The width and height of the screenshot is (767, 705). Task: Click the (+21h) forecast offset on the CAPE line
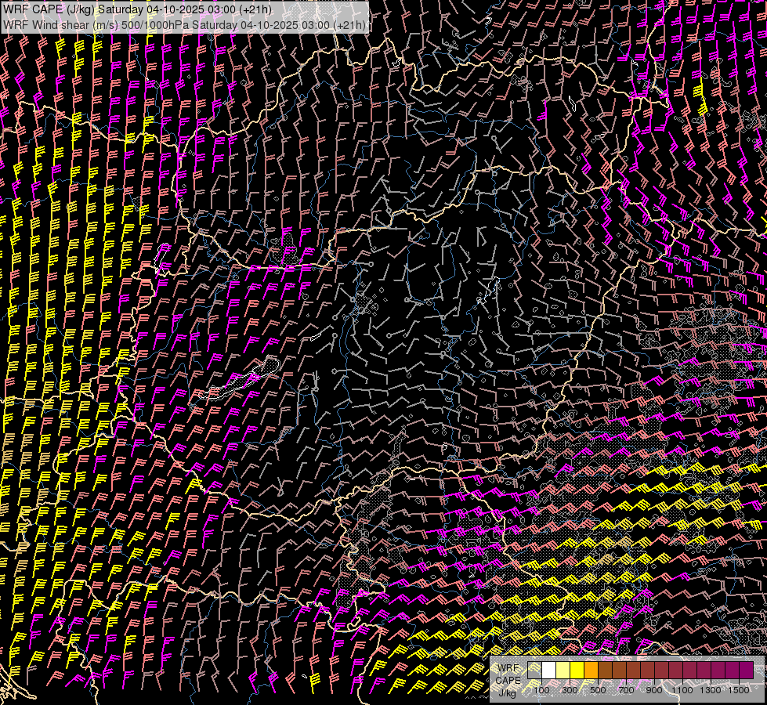click(x=257, y=9)
